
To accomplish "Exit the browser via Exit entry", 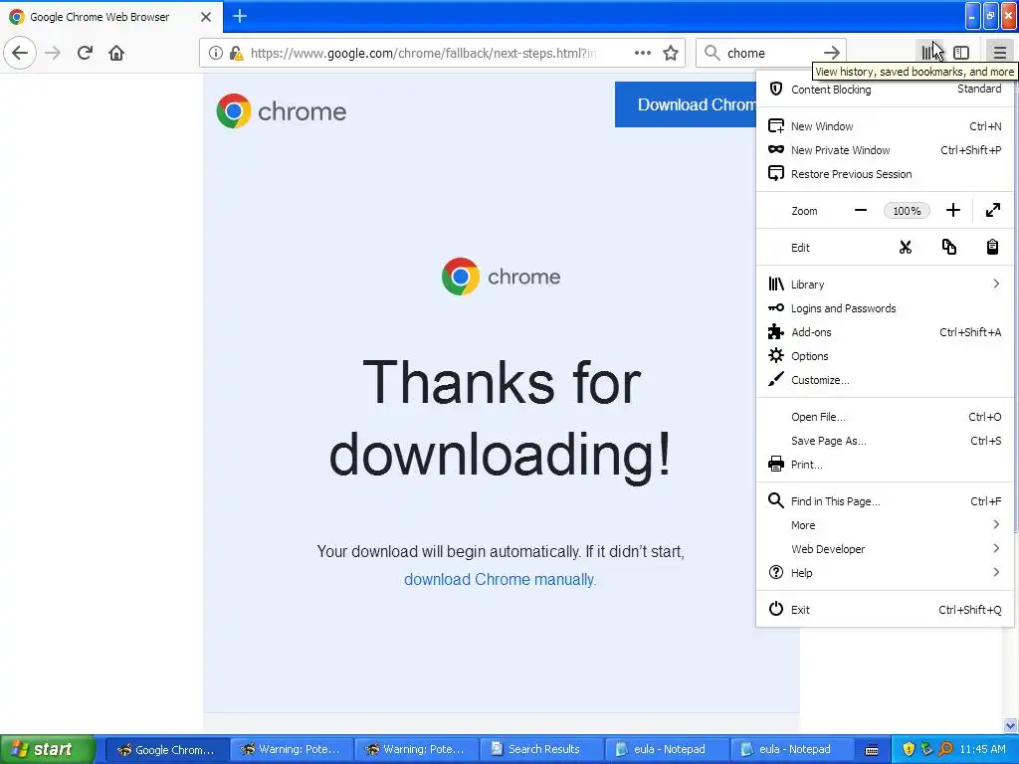I will [885, 610].
